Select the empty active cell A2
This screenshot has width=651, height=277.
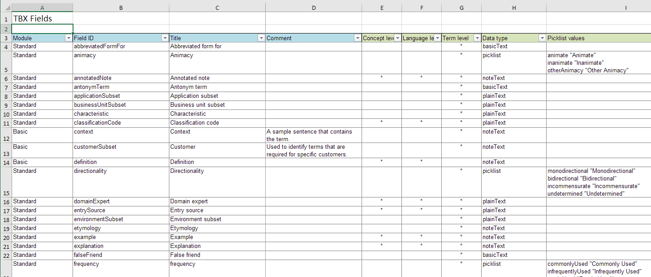pos(42,29)
